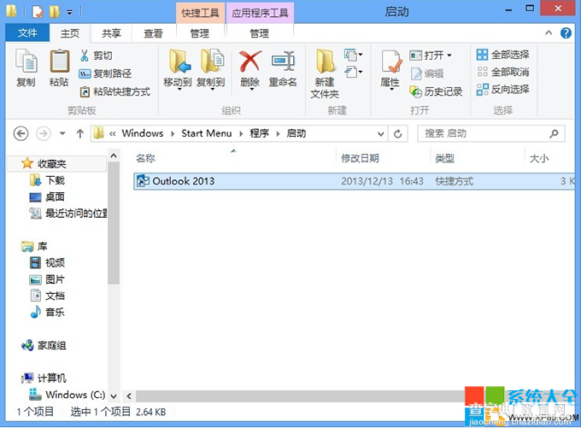
Task: Switch to the View (查看) tab
Action: [153, 33]
